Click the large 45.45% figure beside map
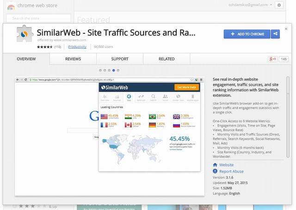296x210 pixels. pos(179,139)
